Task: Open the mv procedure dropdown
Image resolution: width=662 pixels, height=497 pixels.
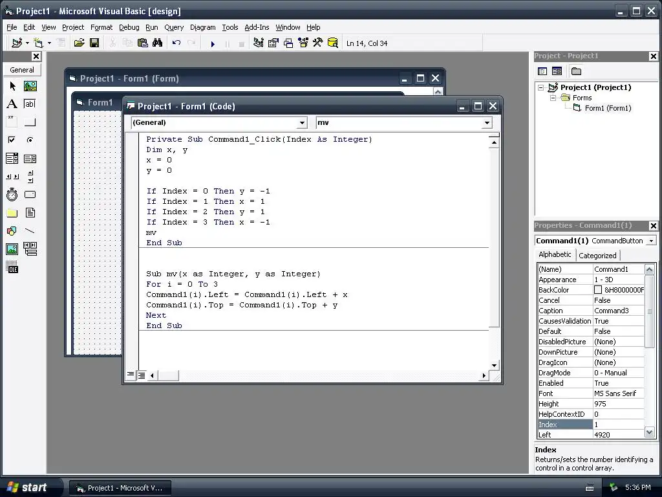Action: coord(487,123)
